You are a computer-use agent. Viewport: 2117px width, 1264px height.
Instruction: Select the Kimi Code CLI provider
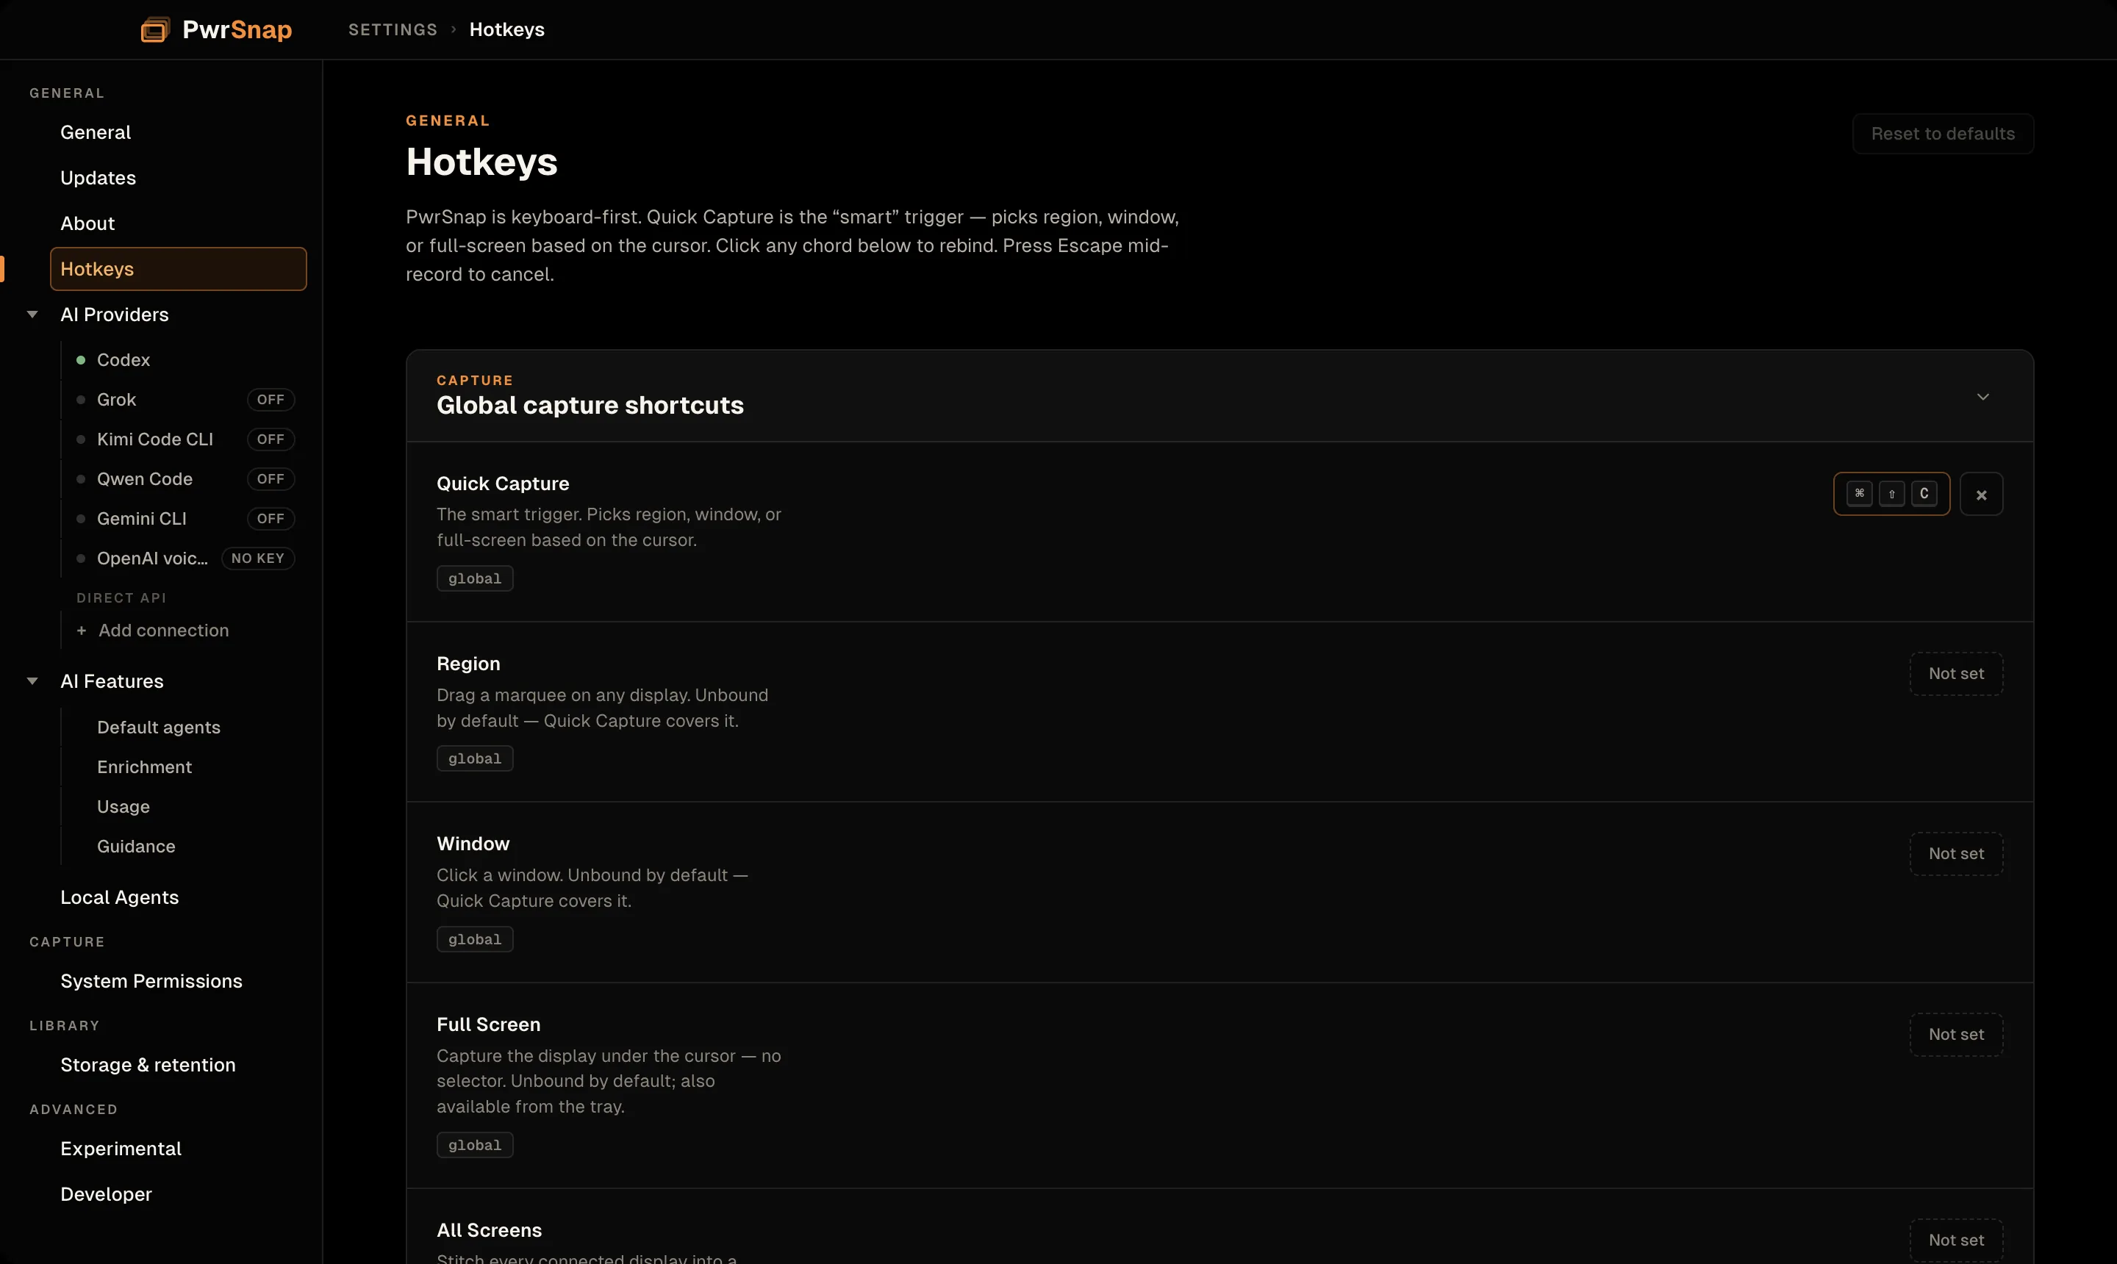click(155, 439)
